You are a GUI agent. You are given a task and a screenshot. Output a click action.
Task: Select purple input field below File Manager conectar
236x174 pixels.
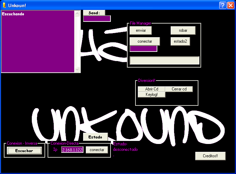coord(143,49)
